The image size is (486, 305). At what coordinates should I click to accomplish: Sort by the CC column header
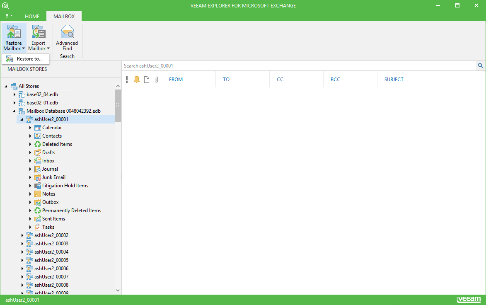pos(280,80)
